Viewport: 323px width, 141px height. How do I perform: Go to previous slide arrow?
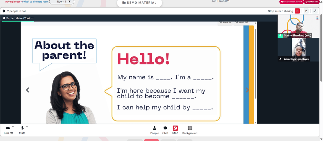[27, 90]
